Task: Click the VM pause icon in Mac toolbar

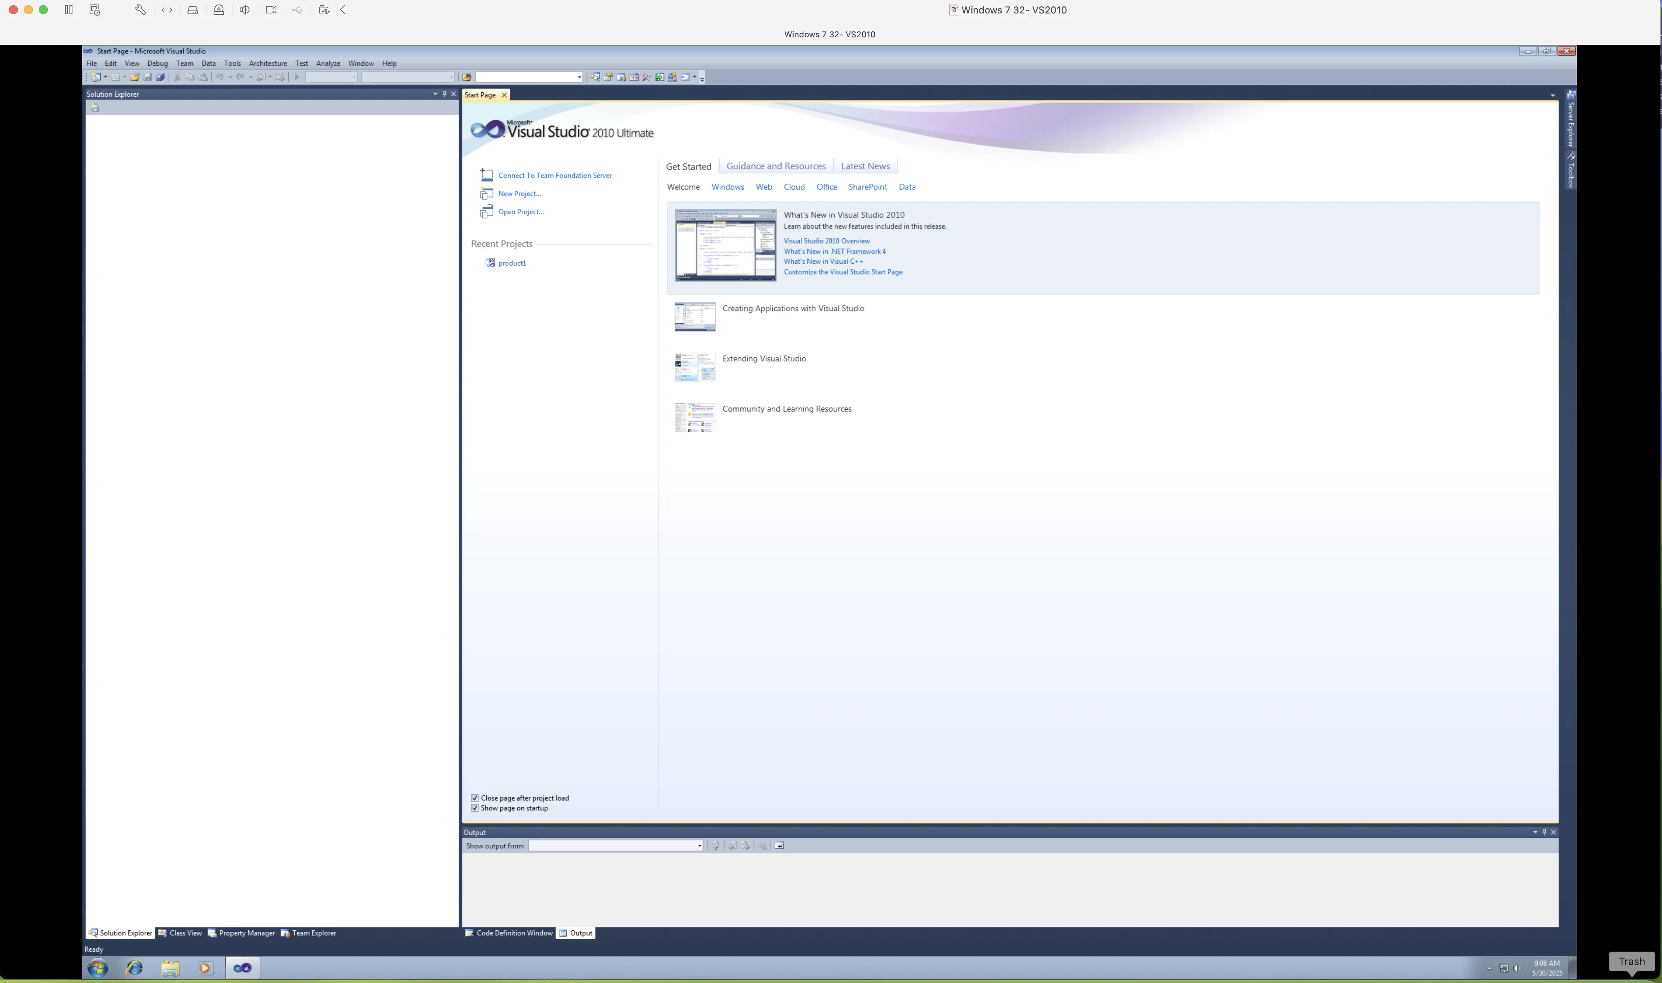Action: coord(69,10)
